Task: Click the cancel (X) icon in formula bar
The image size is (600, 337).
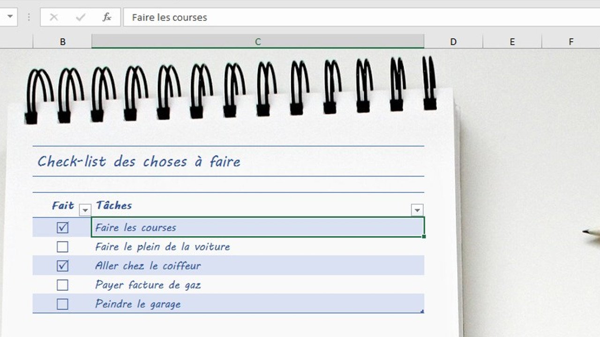Action: (x=54, y=17)
